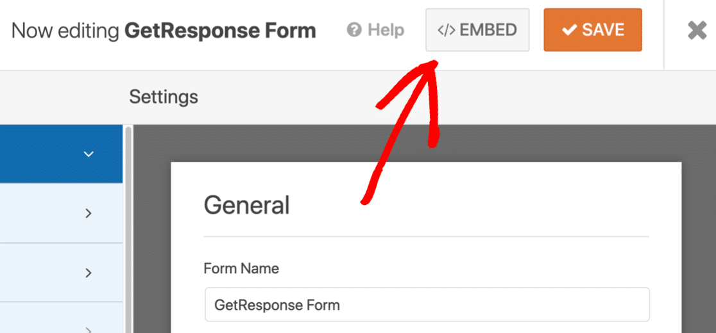716x333 pixels.
Task: Collapse the active blue sidebar section chevron
Action: 89,154
